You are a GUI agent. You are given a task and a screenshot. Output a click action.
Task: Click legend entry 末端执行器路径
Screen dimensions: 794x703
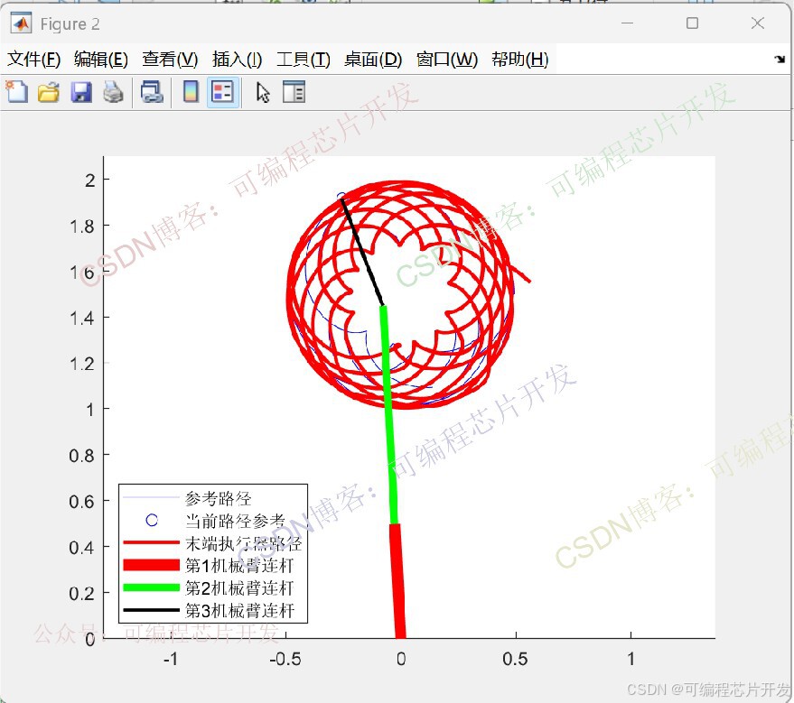click(244, 543)
